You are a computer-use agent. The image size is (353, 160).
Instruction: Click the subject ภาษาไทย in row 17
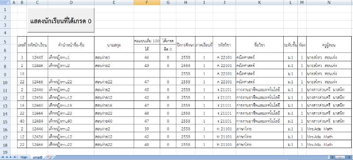tap(259, 137)
